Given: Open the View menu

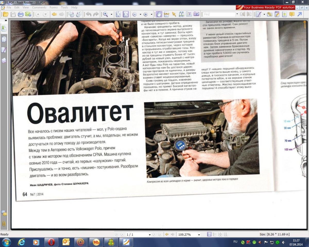Looking at the screenshot, I should click(25, 7).
